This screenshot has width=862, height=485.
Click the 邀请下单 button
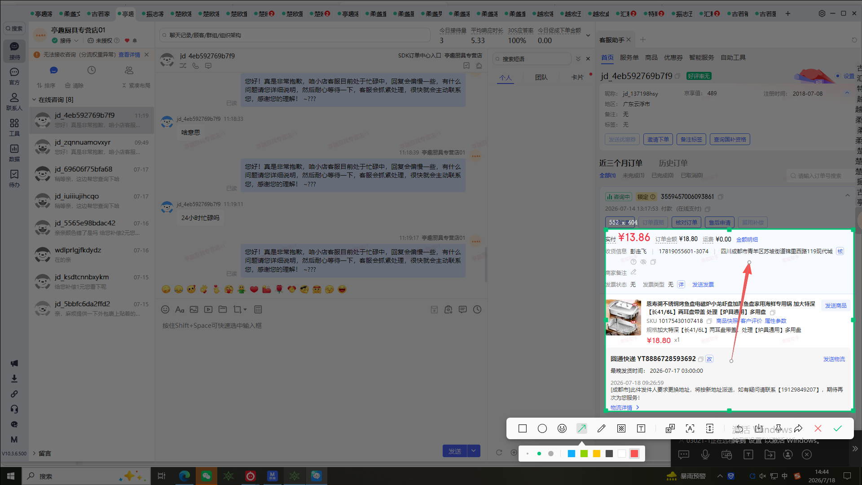pos(658,140)
